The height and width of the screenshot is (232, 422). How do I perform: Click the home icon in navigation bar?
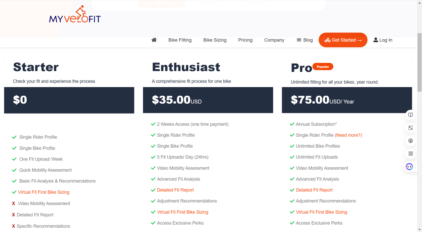(x=154, y=40)
